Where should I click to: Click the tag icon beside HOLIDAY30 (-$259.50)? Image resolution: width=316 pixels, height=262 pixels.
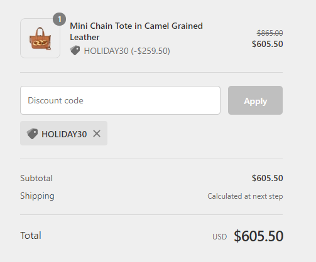[x=75, y=50]
